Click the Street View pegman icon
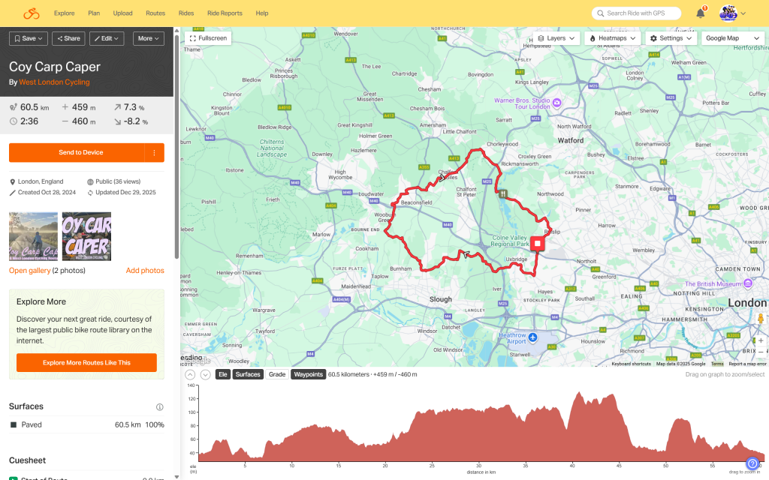Image resolution: width=769 pixels, height=480 pixels. pyautogui.click(x=760, y=319)
